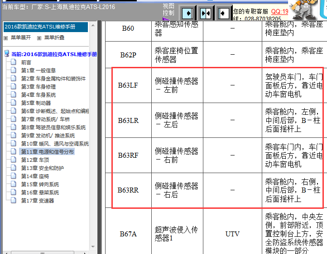
Task: Click the page icon beside 第12章 车顶
Action: (13, 160)
